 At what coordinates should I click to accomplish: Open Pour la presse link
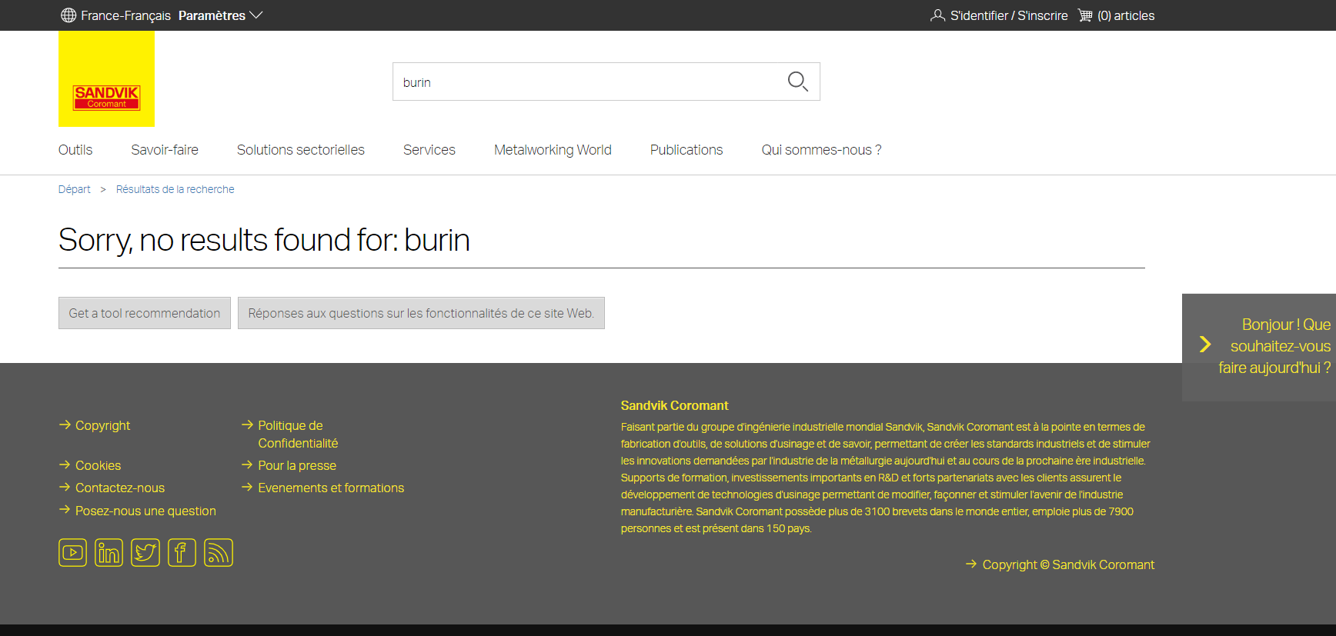pos(297,465)
